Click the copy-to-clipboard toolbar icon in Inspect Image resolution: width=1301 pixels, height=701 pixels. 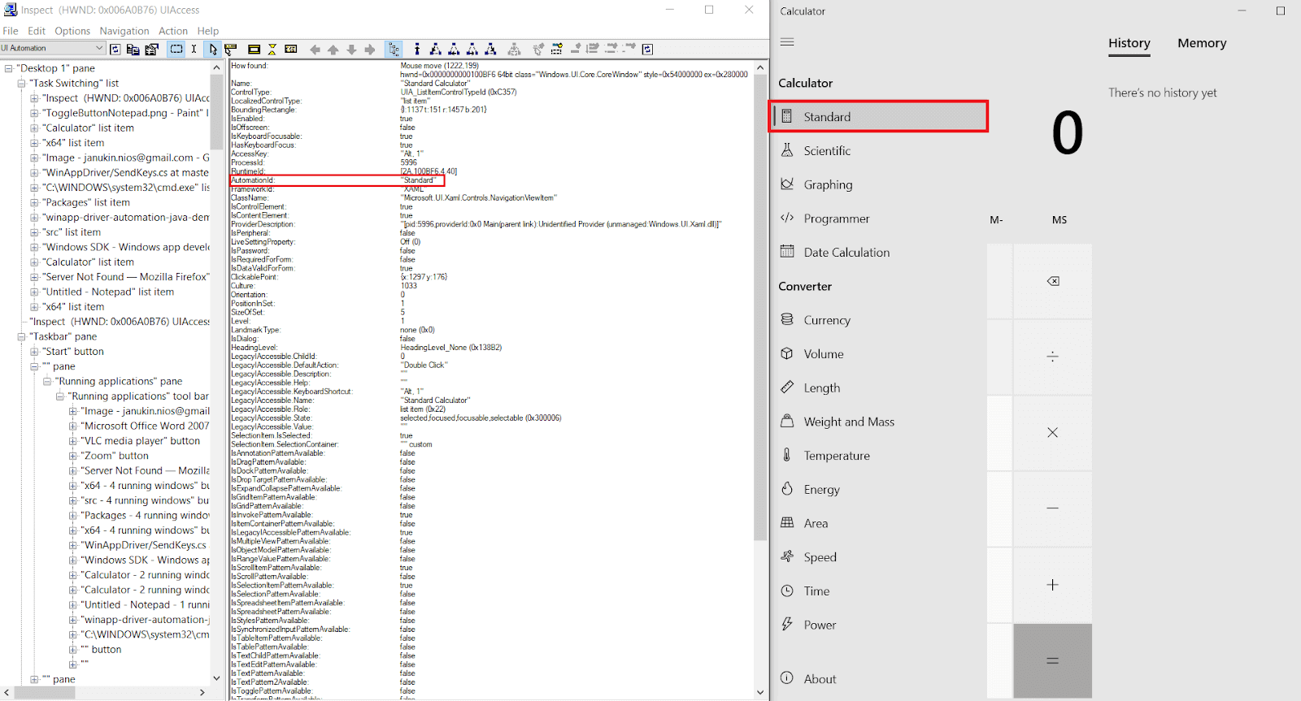tap(133, 50)
